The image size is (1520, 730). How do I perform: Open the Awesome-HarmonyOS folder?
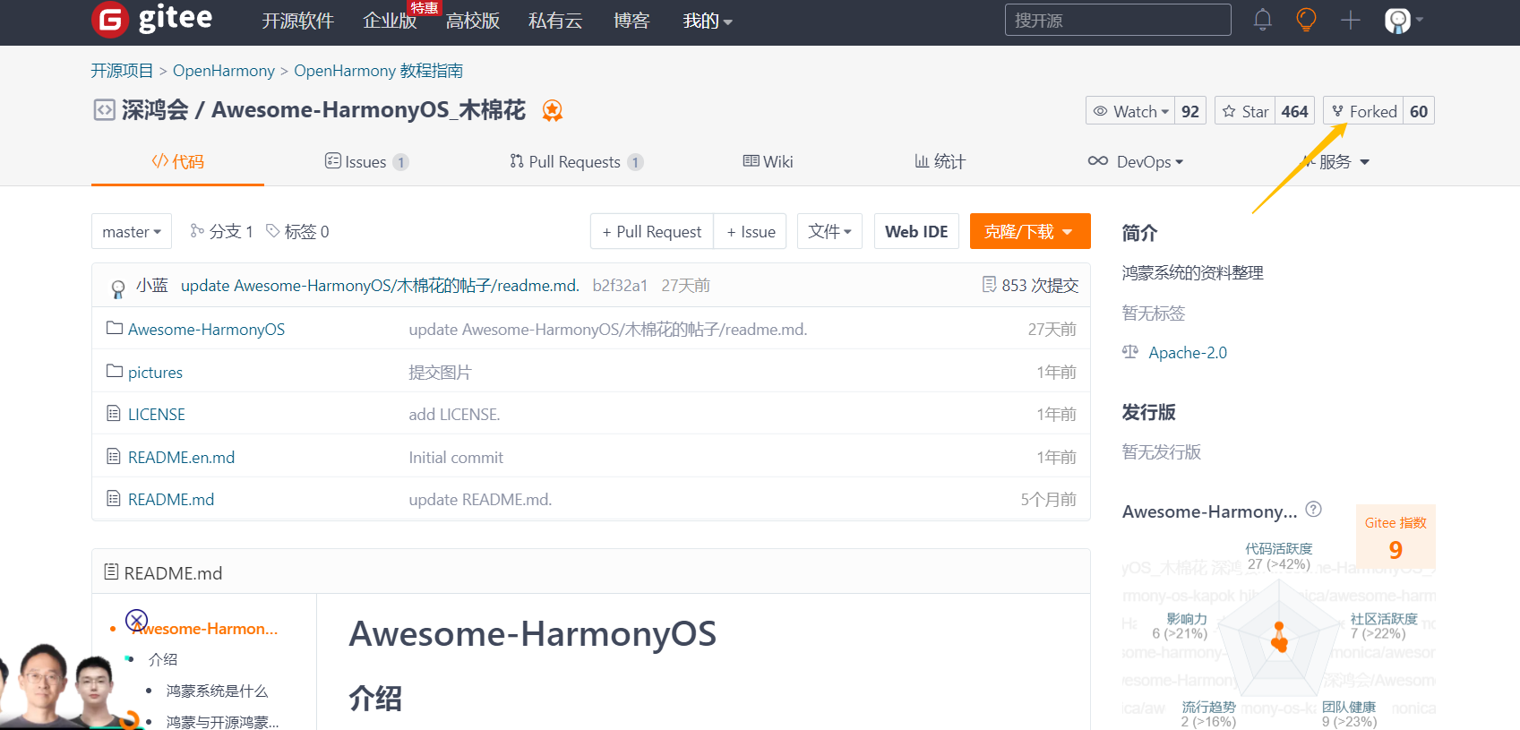(x=206, y=330)
